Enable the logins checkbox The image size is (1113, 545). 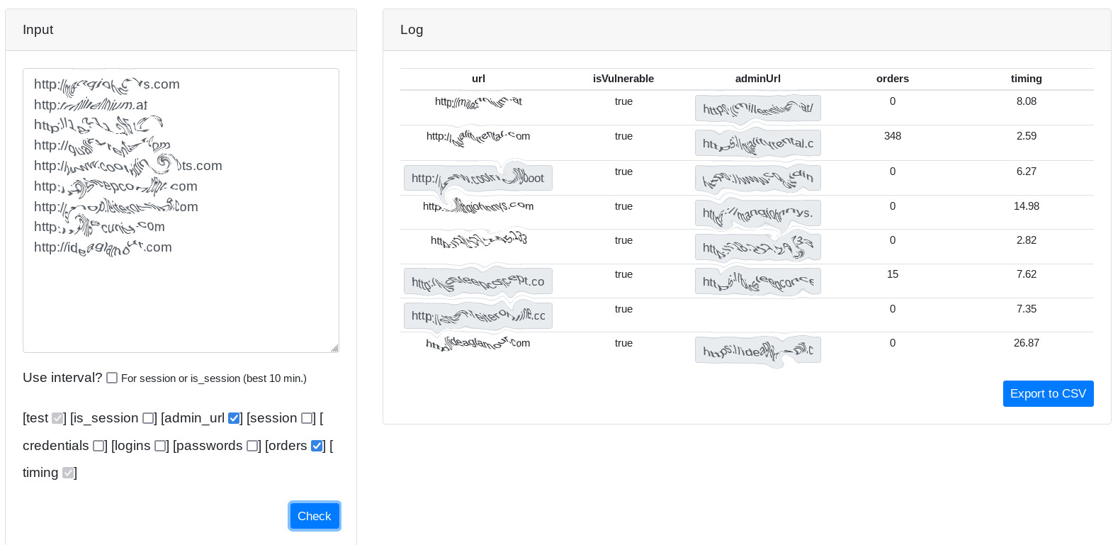click(160, 446)
